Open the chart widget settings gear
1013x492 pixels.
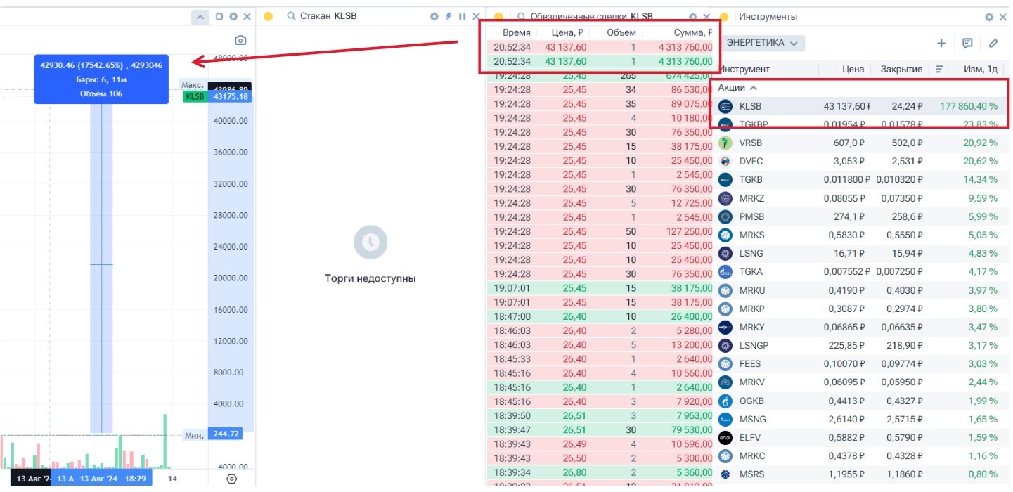point(234,17)
